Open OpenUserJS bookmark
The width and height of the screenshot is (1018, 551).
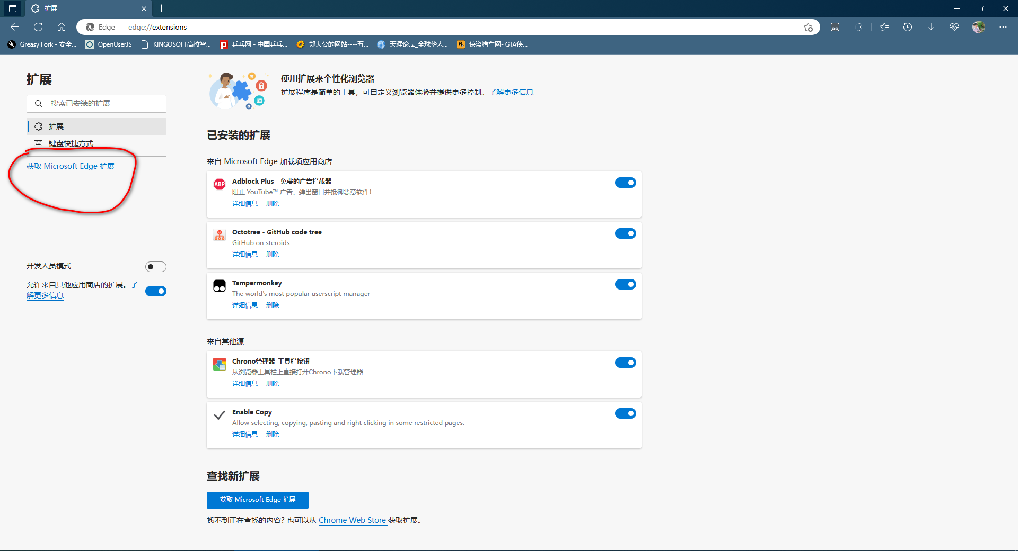109,44
